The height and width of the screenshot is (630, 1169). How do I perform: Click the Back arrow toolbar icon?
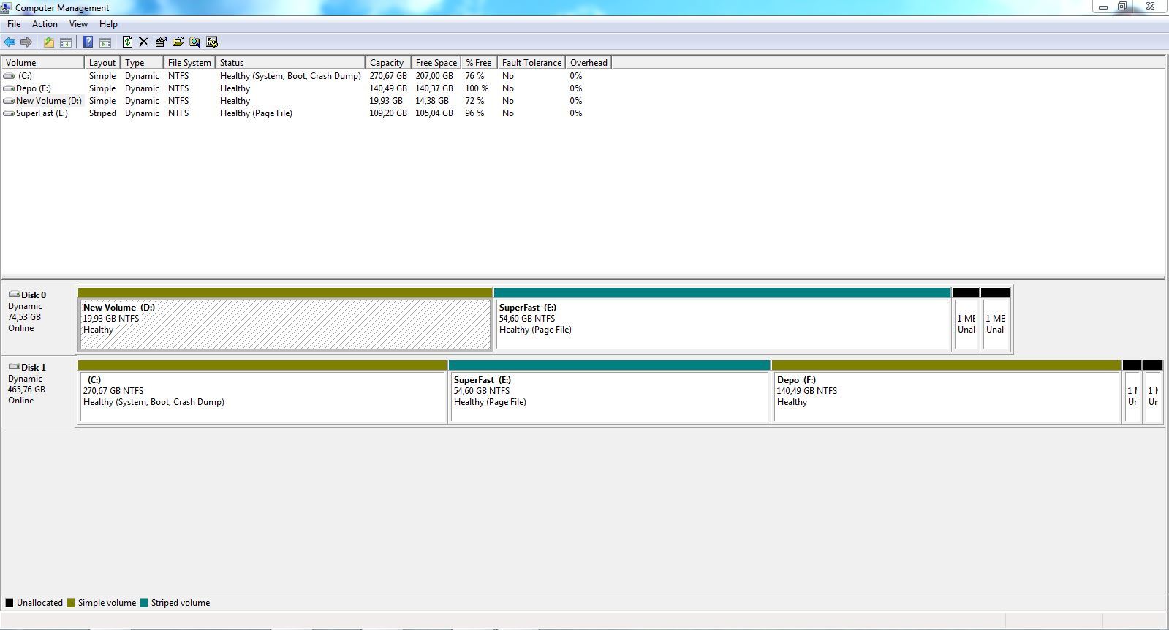coord(10,42)
